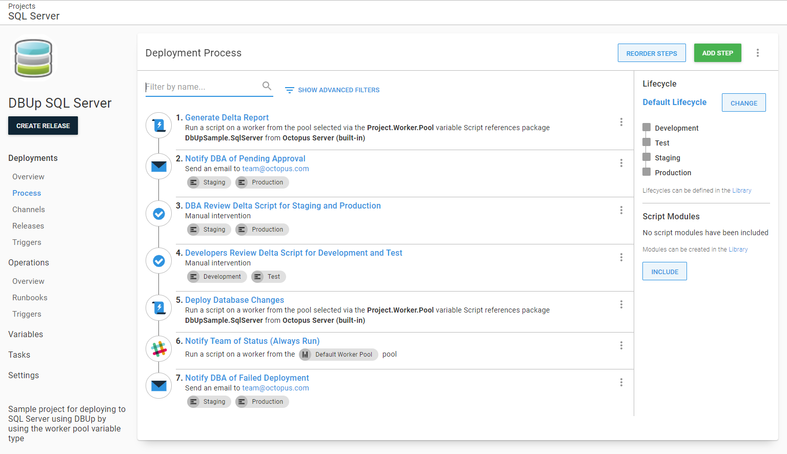
Task: Open the overflow menu next to Add Step
Action: tap(757, 53)
